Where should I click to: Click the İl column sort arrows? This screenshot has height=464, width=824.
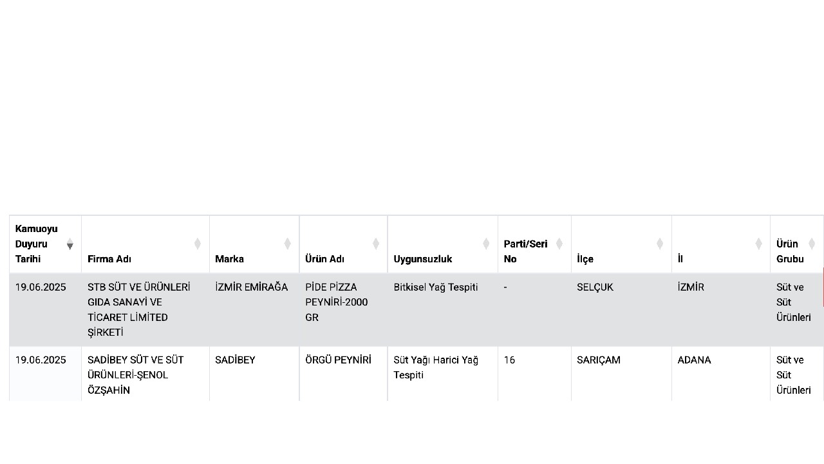(759, 244)
